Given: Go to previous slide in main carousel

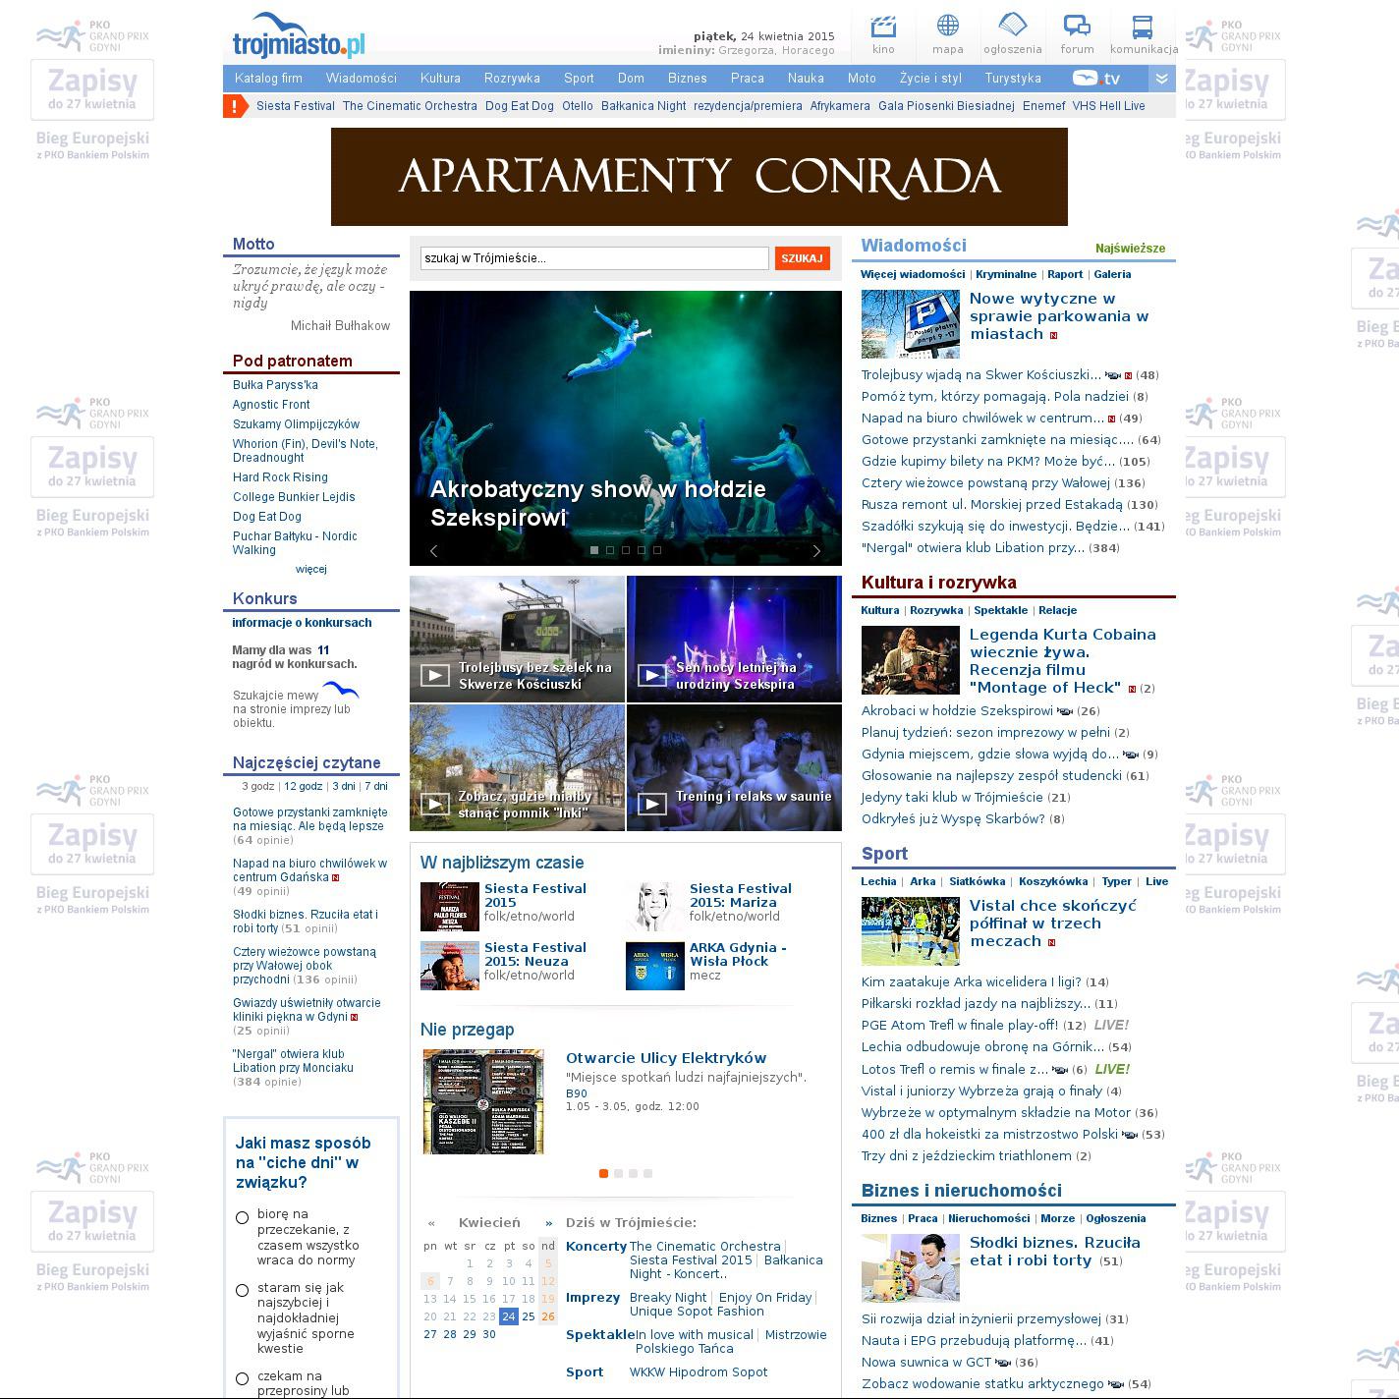Looking at the screenshot, I should pos(433,551).
